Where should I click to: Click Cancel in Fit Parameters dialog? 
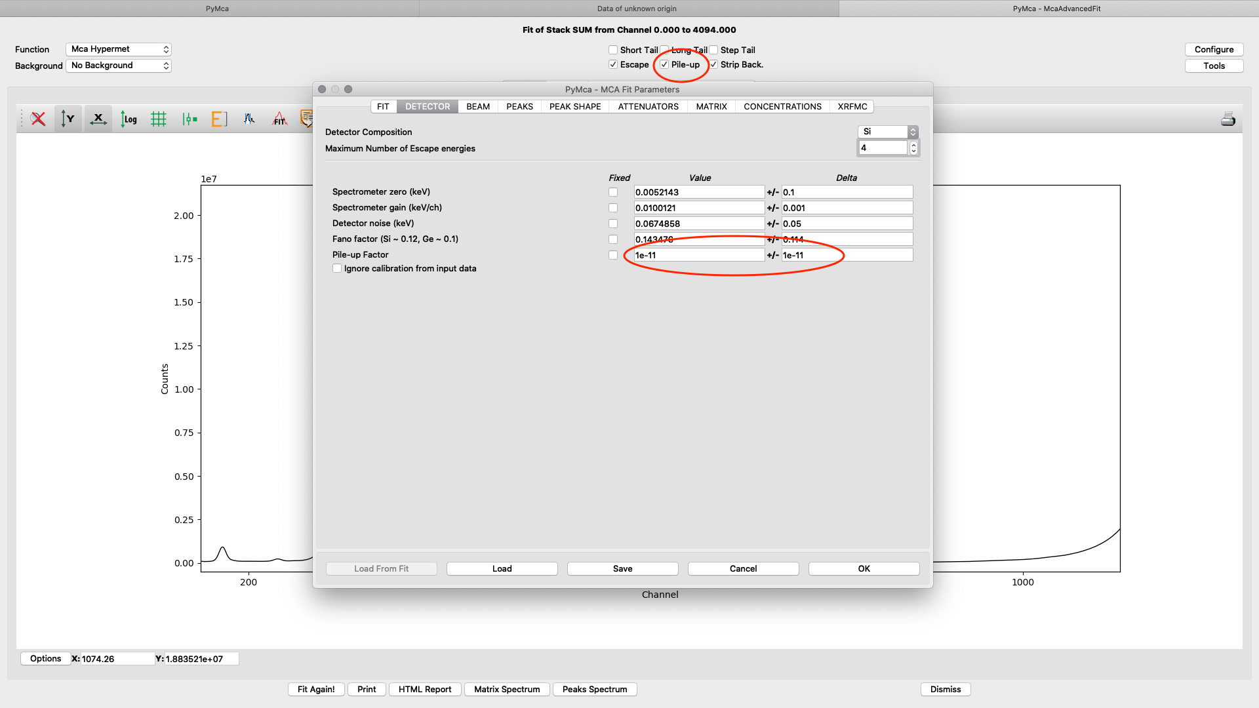(744, 568)
